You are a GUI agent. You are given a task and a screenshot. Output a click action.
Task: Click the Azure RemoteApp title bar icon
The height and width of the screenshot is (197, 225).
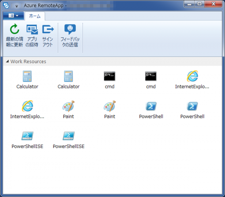(x=6, y=5)
